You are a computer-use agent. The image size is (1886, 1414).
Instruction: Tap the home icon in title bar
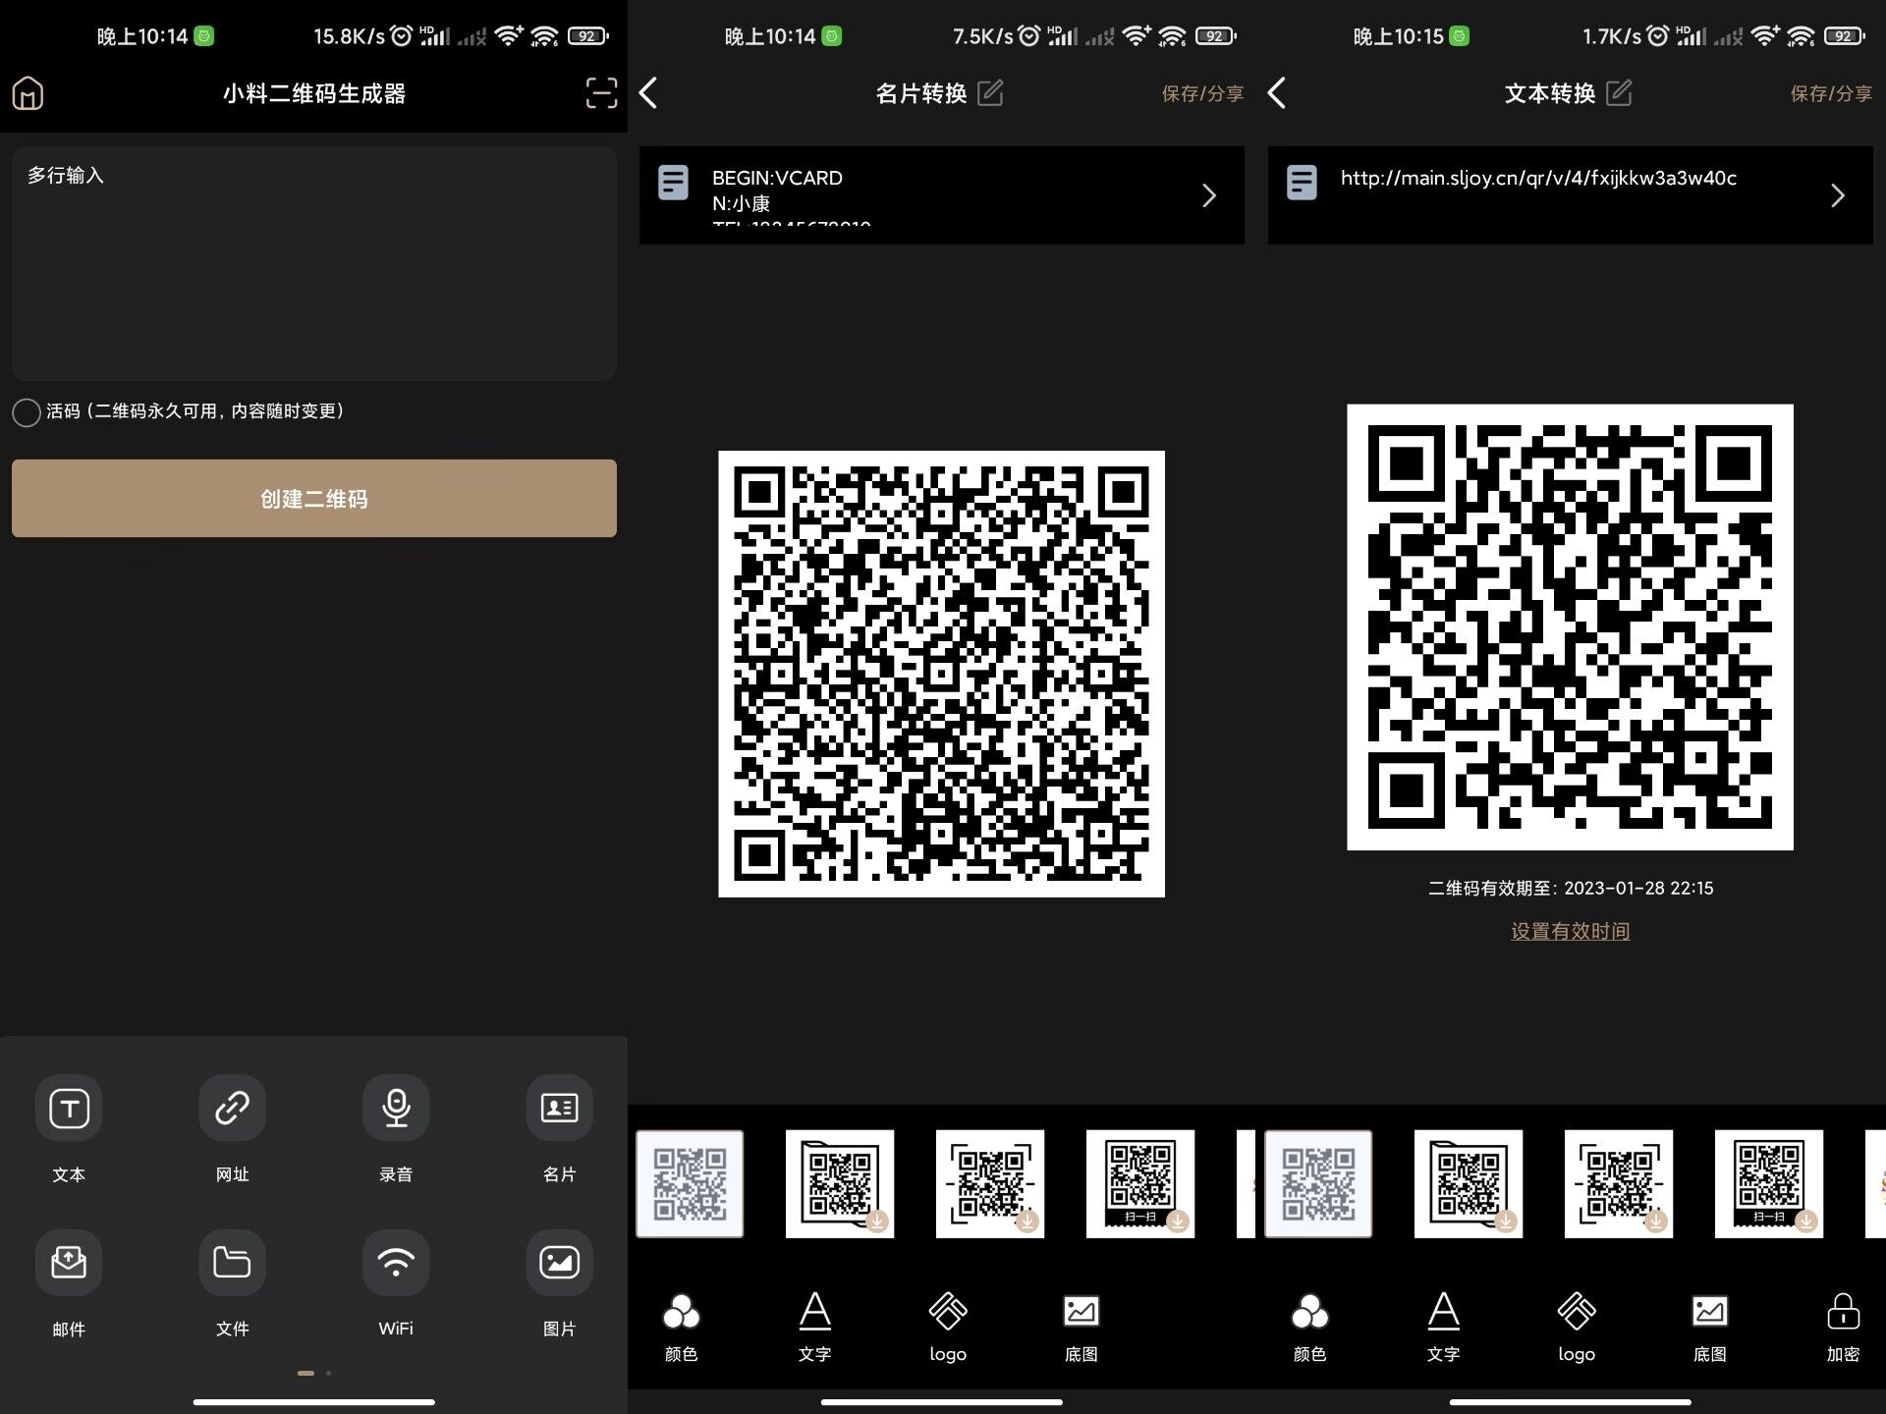point(28,92)
